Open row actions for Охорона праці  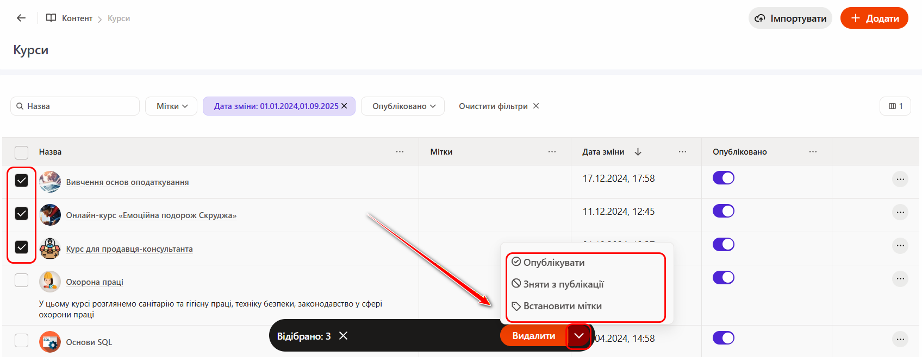pyautogui.click(x=900, y=279)
